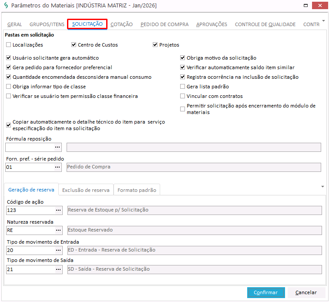Enable Verificar se usuário tem permissão classe financeira
This screenshot has height=302, width=329.
pyautogui.click(x=8, y=96)
